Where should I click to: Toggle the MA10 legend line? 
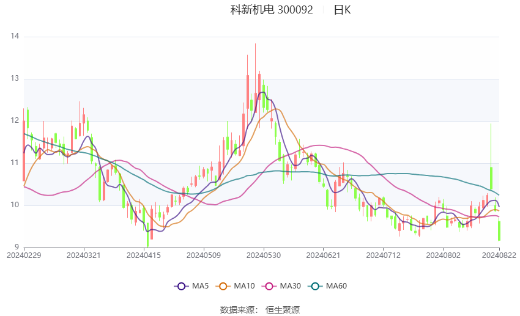(x=235, y=286)
